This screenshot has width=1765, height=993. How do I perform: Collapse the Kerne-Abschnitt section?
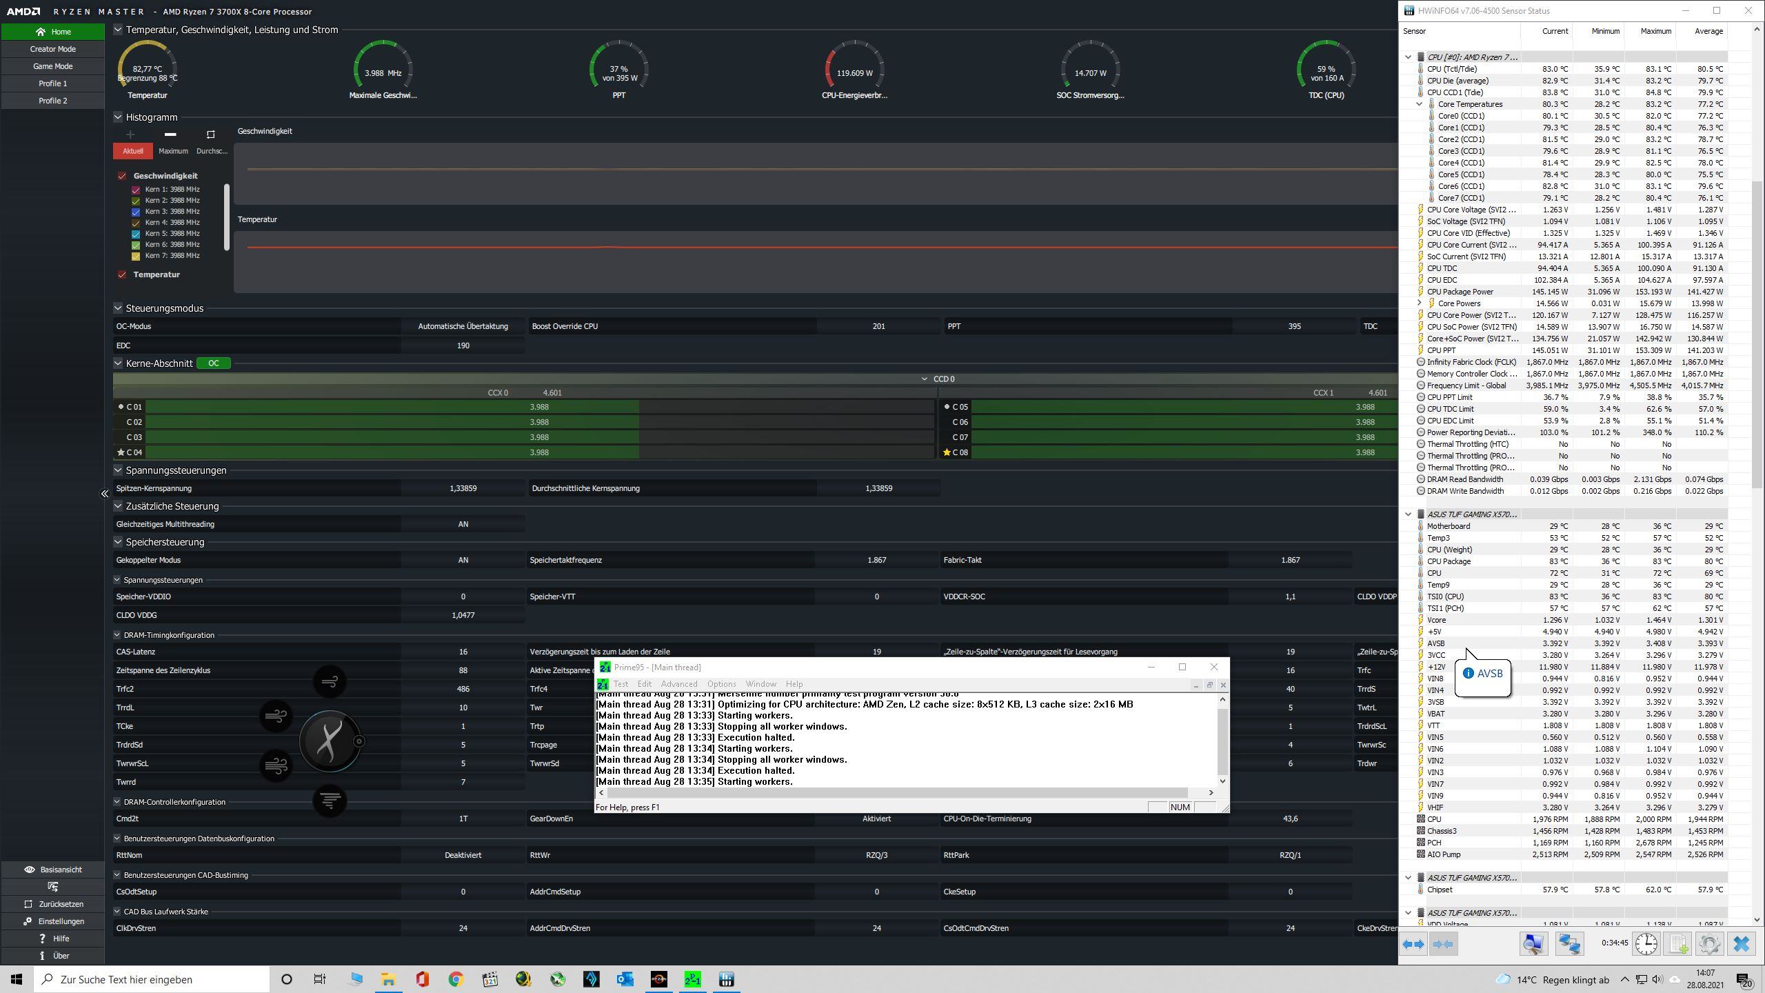tap(118, 363)
